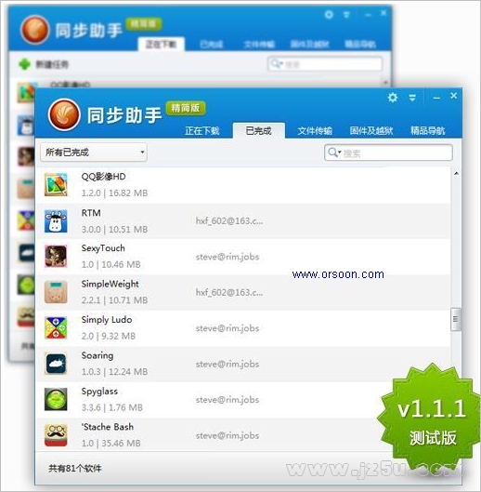Select the RTM row title

click(x=91, y=213)
